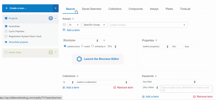Click the Properties Max input field
Viewport: 216px width, 100px height.
(x=190, y=47)
